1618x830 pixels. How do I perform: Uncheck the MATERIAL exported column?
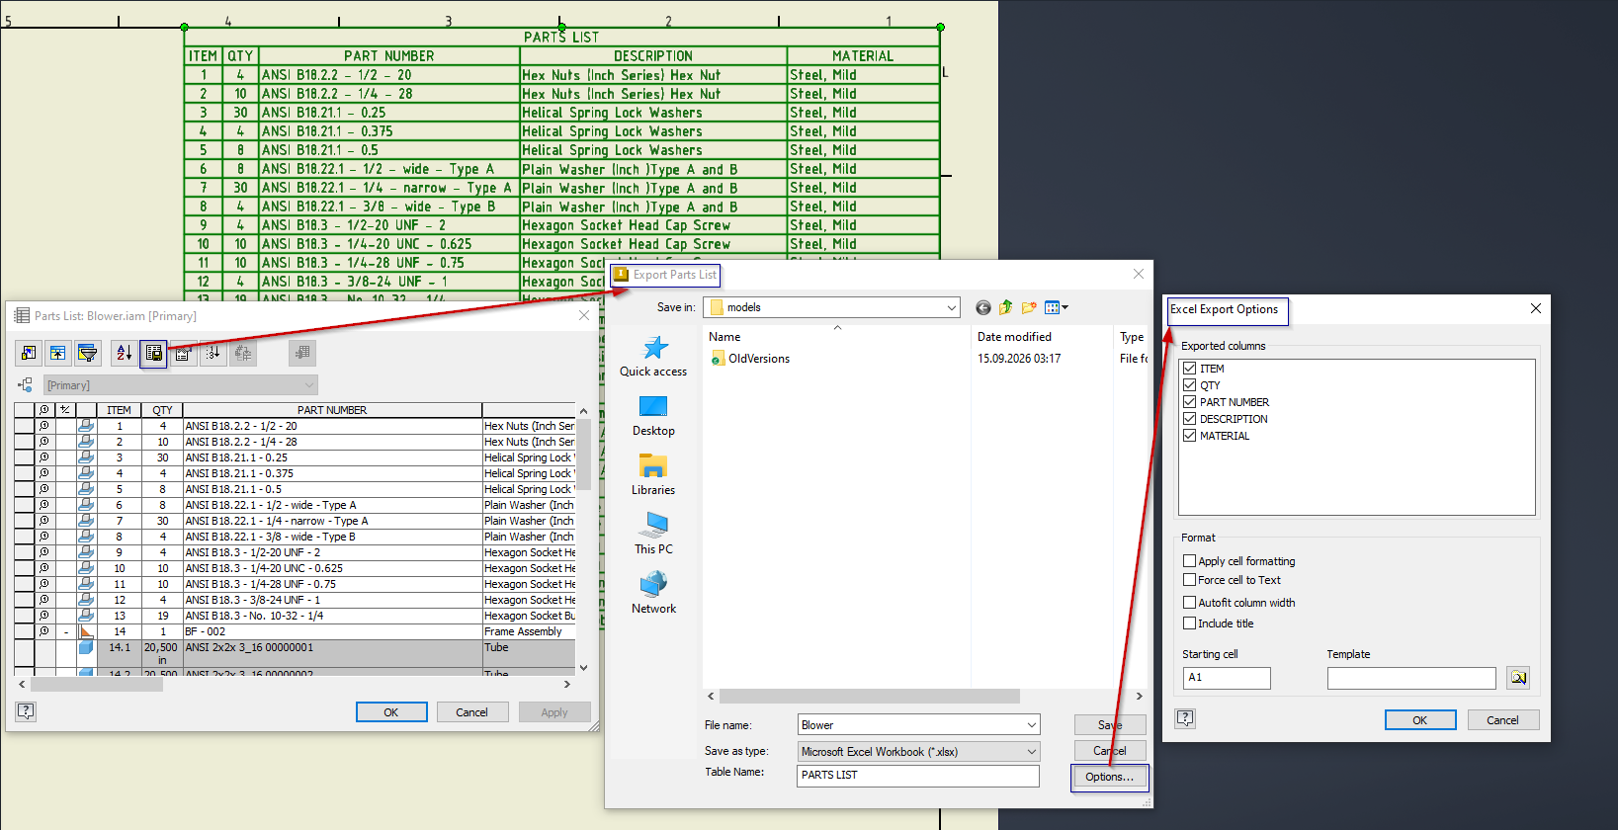pyautogui.click(x=1190, y=436)
